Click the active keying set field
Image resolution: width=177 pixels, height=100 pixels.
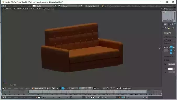[x=135, y=97]
